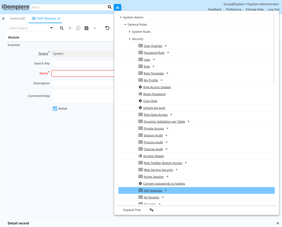Click plus next to Session Audit

tap(166, 135)
